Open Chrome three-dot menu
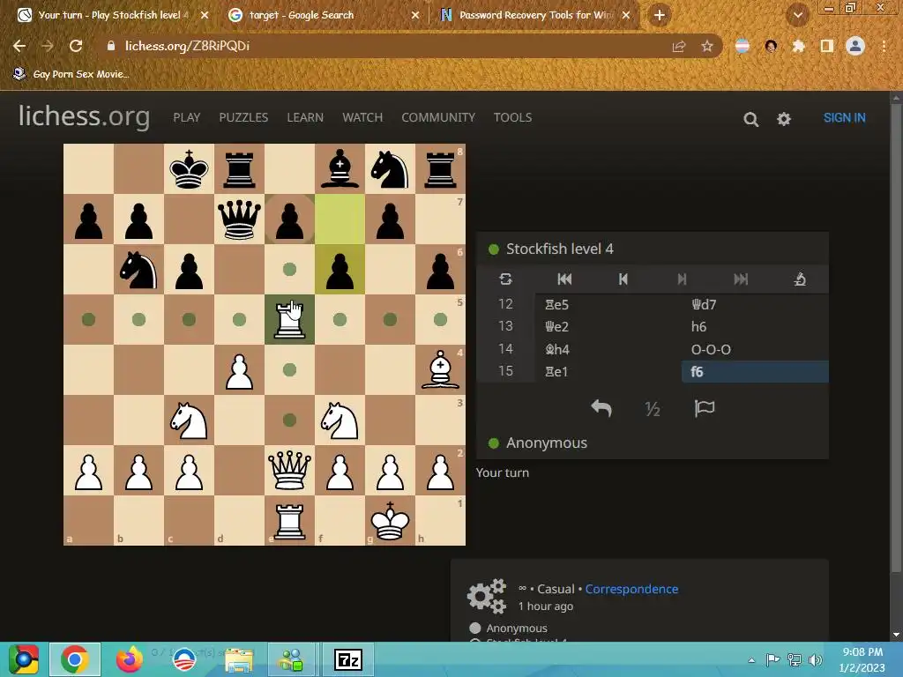Image resolution: width=903 pixels, height=677 pixels. [884, 46]
